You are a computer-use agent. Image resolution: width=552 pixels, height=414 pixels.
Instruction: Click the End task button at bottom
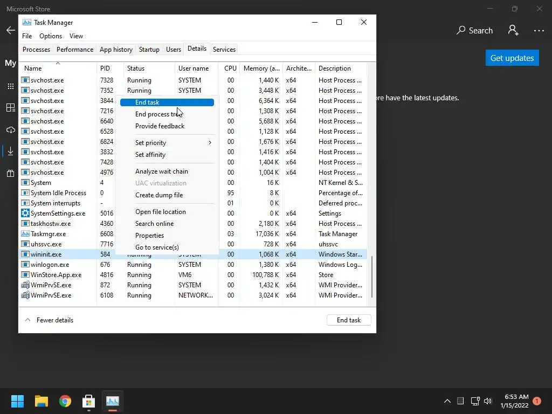click(349, 320)
